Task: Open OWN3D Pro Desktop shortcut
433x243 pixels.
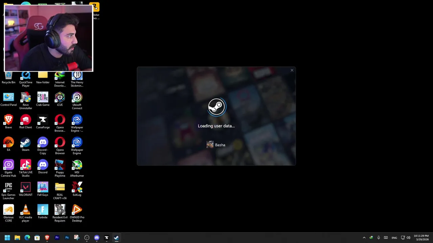Action: click(77, 213)
